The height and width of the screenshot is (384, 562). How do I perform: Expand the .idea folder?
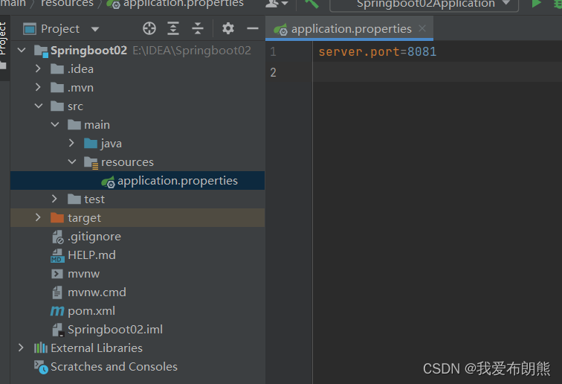38,68
